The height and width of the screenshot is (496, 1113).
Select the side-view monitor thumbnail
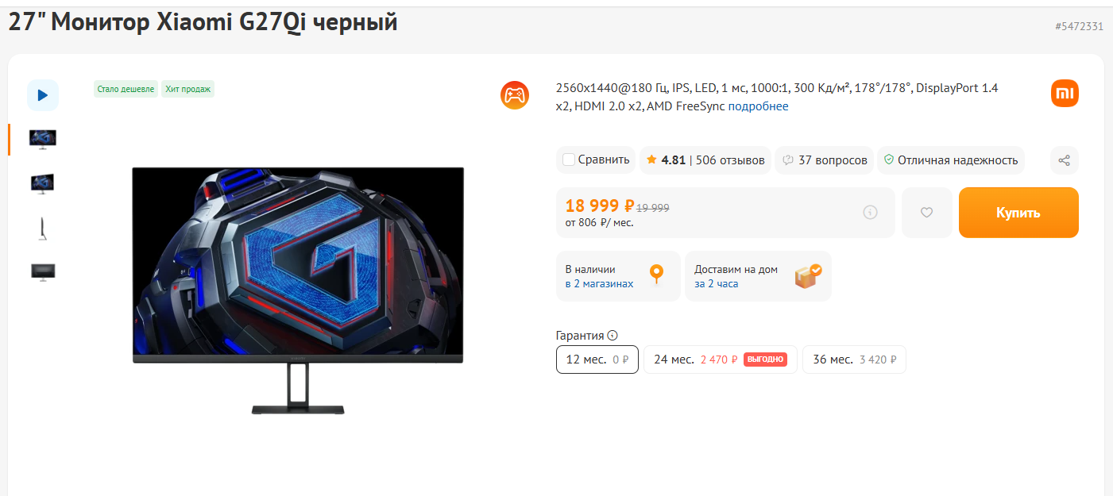(x=43, y=229)
